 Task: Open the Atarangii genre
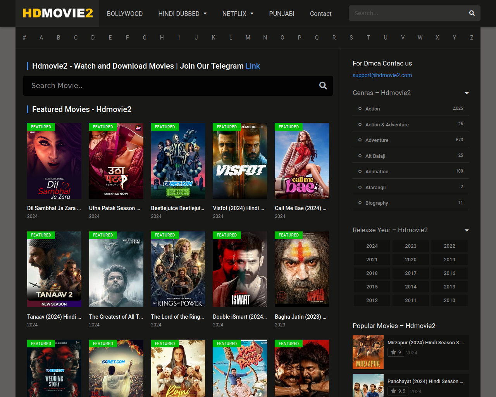coord(375,188)
